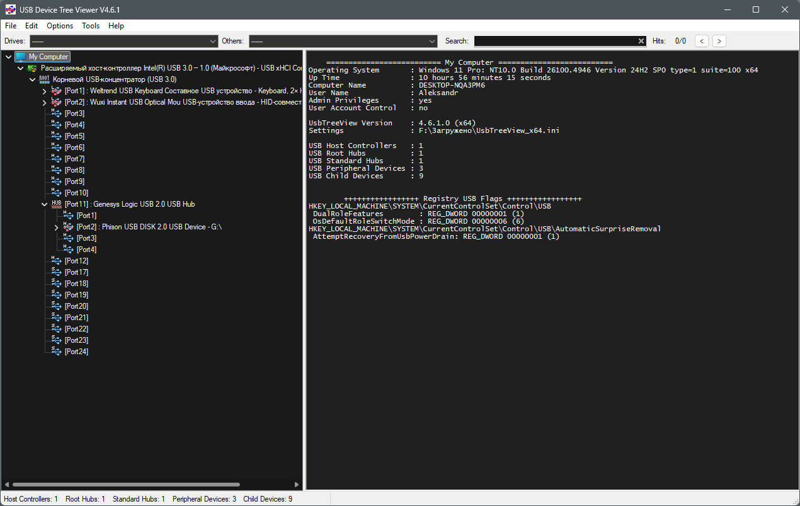Click the Intel xHCI host controller icon
The image size is (800, 506).
tap(32, 68)
